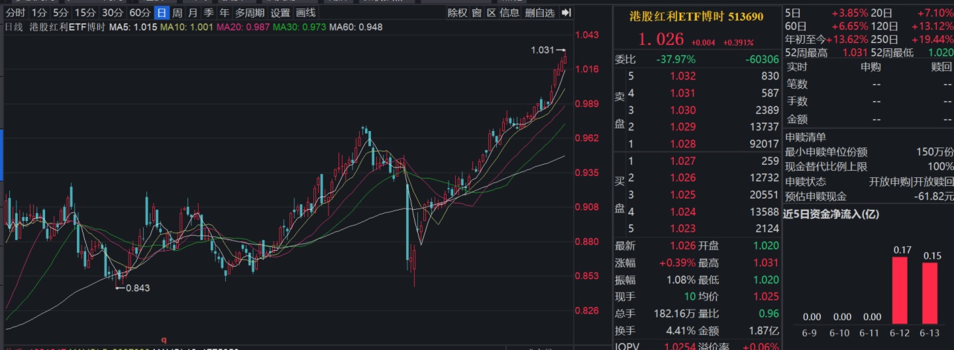Select the sell level 1 price 1.028
The height and width of the screenshot is (350, 954).
coord(682,144)
